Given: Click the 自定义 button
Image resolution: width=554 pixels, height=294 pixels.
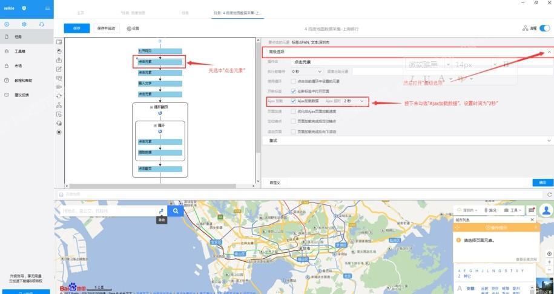Looking at the screenshot, I should (x=274, y=183).
